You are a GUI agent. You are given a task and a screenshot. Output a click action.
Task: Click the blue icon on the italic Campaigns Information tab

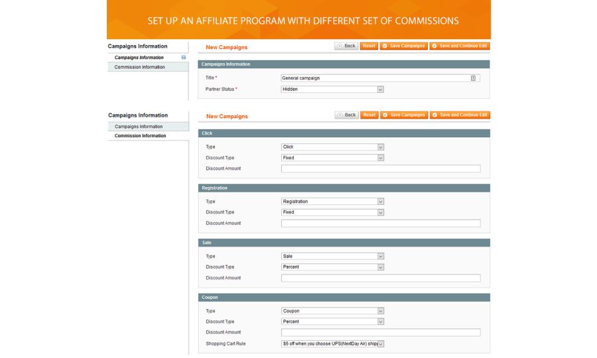(184, 58)
